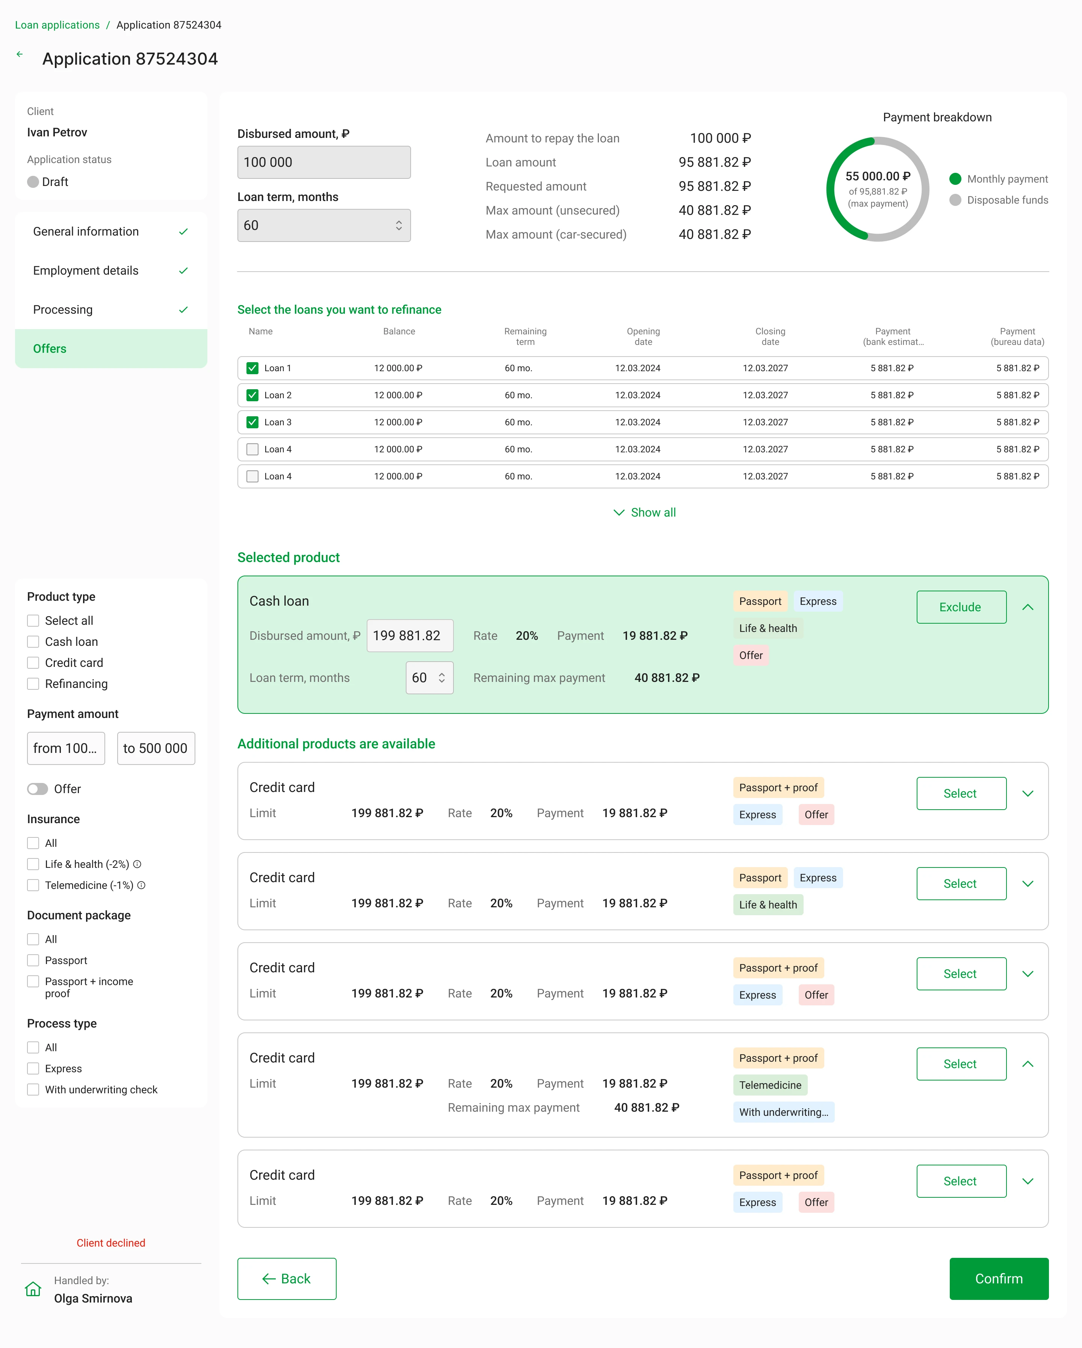The image size is (1082, 1348).
Task: Open the Offers section
Action: click(x=110, y=349)
